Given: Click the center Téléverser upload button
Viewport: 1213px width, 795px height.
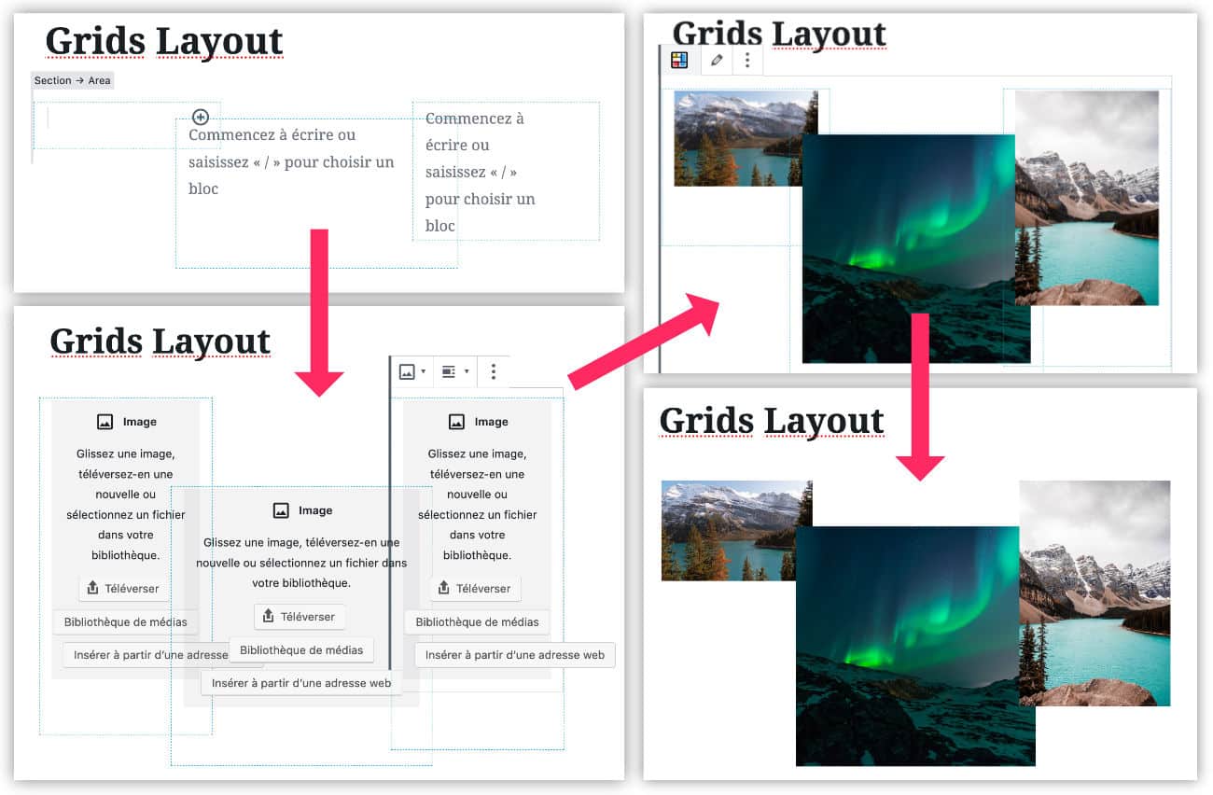Looking at the screenshot, I should [x=300, y=617].
